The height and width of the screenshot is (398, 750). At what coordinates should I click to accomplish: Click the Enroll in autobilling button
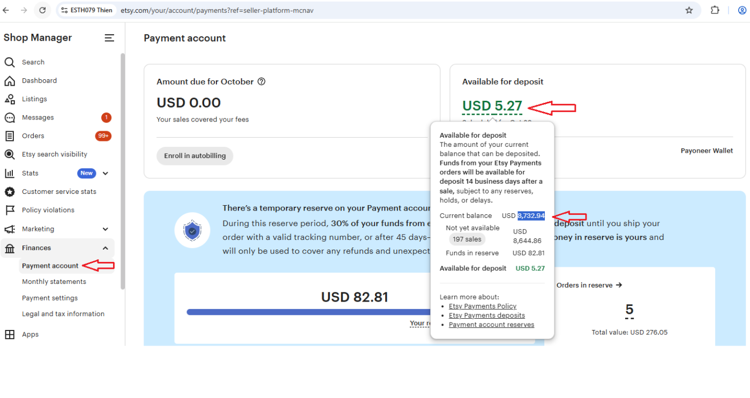[x=195, y=156]
